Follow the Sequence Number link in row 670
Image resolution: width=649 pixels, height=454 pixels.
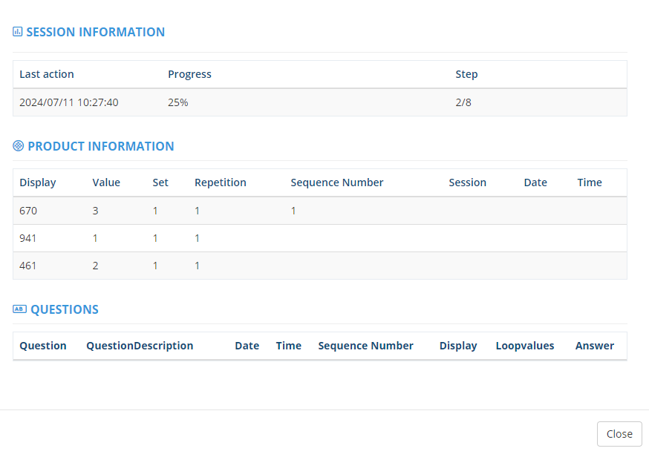293,211
